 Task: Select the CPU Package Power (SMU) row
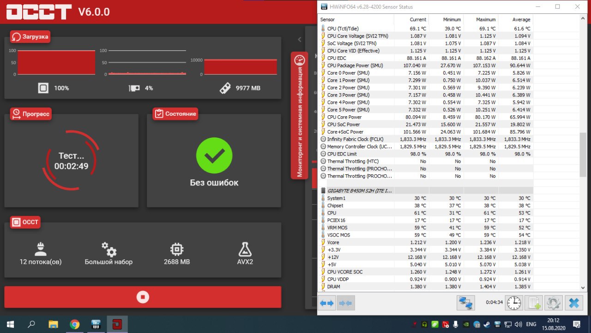426,65
